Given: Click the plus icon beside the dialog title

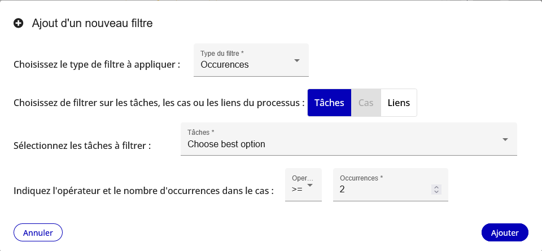Looking at the screenshot, I should (19, 24).
